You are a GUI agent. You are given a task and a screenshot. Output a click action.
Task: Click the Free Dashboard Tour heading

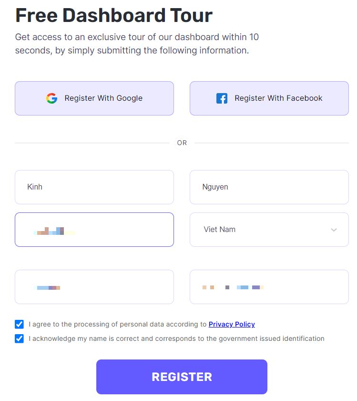point(114,15)
